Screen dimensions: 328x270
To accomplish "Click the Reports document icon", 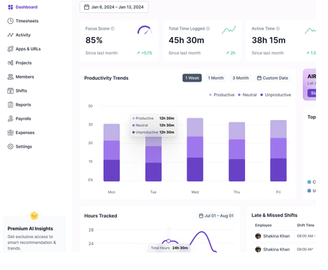I will click(x=10, y=105).
